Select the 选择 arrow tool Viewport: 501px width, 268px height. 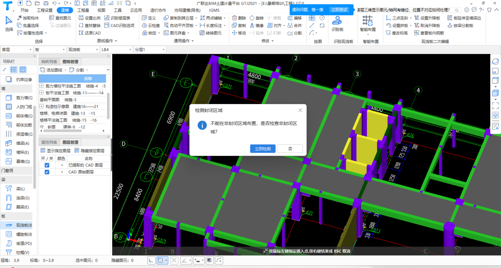9,23
